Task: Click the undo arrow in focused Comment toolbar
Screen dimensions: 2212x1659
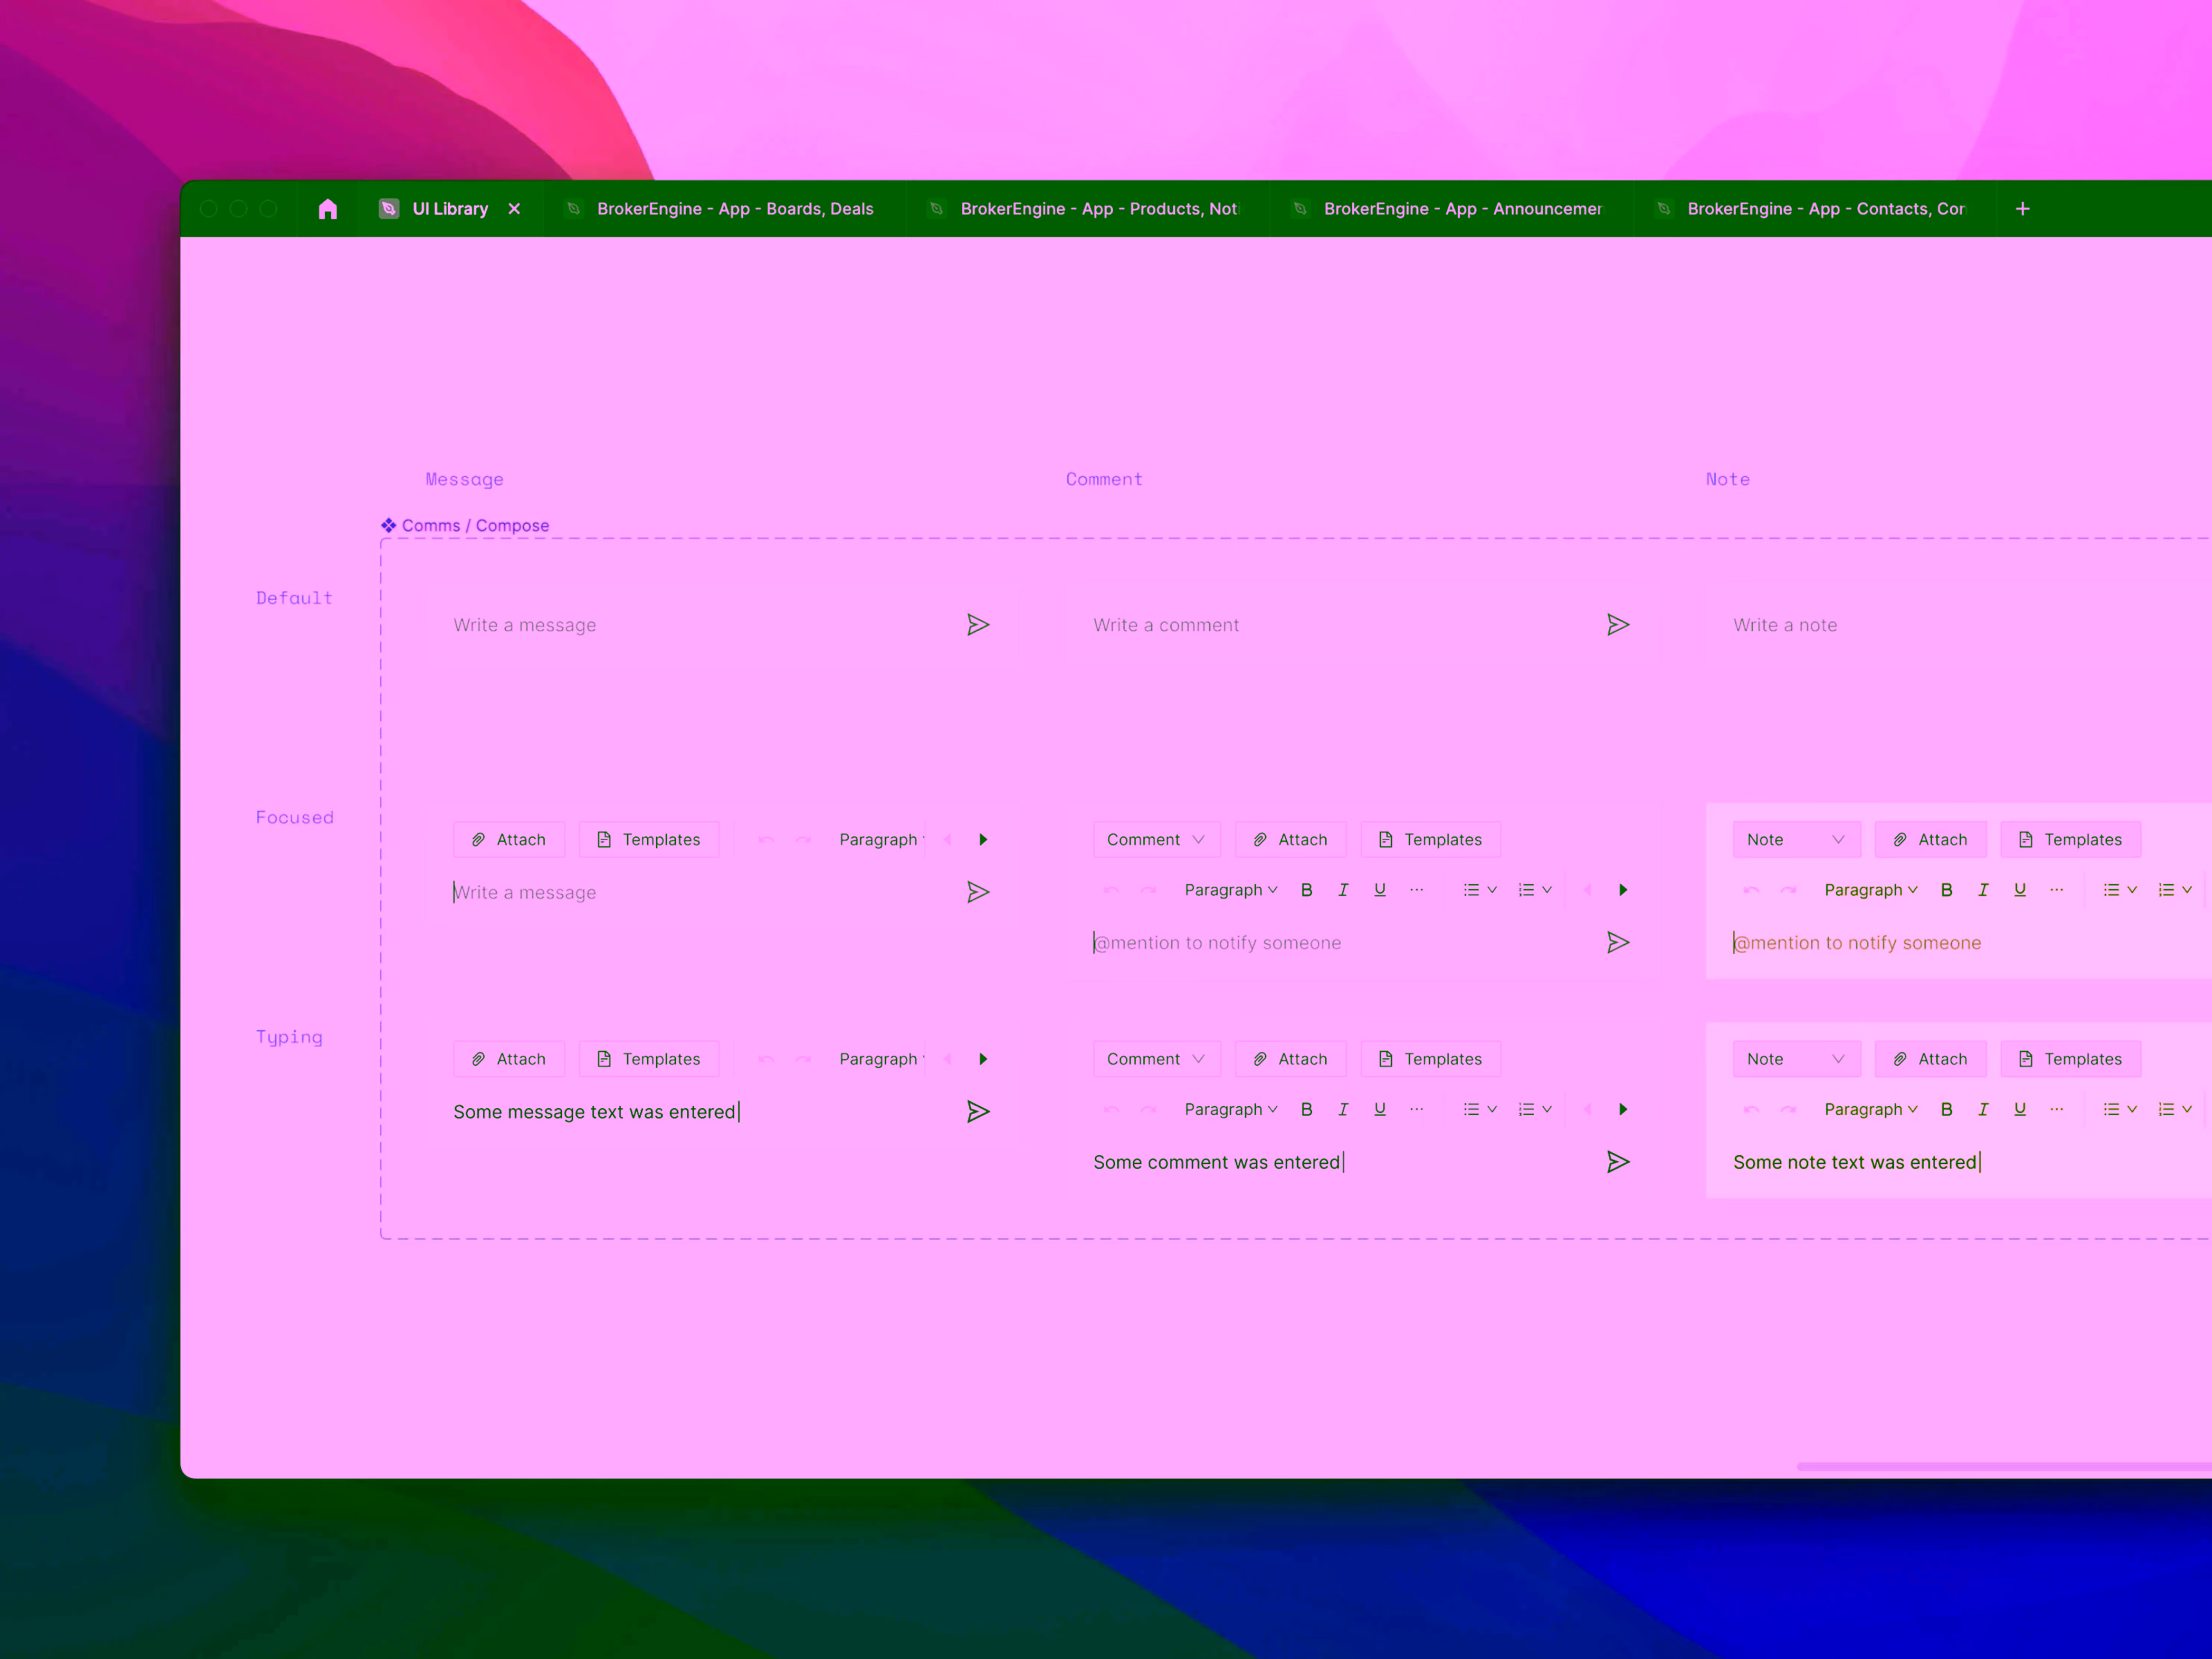Action: click(x=1110, y=890)
